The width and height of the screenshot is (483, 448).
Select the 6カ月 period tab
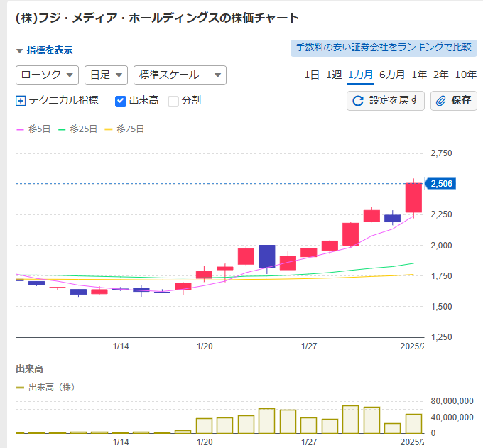(392, 75)
